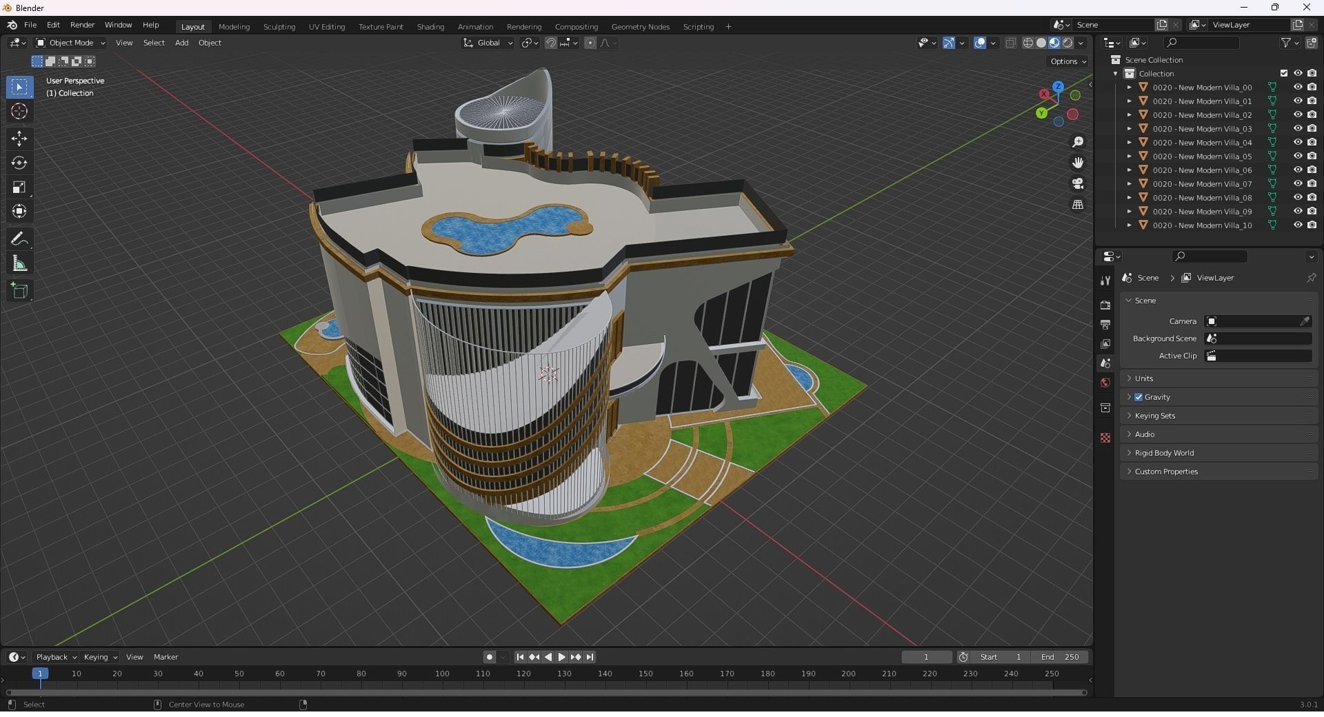Activate the Rotate tool
Screen dimensions: 1324x717
(x=19, y=163)
